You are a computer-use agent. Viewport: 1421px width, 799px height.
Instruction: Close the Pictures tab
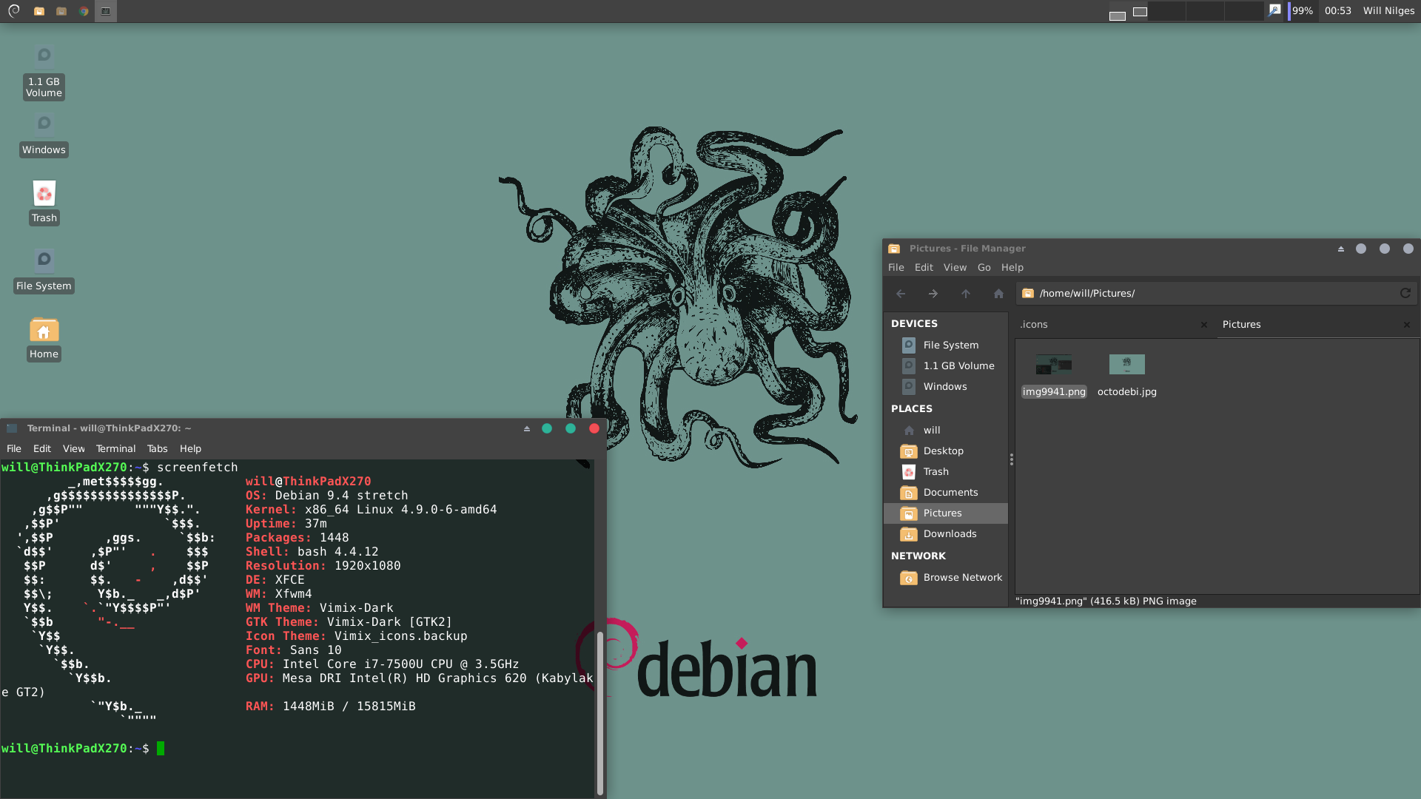(x=1407, y=325)
